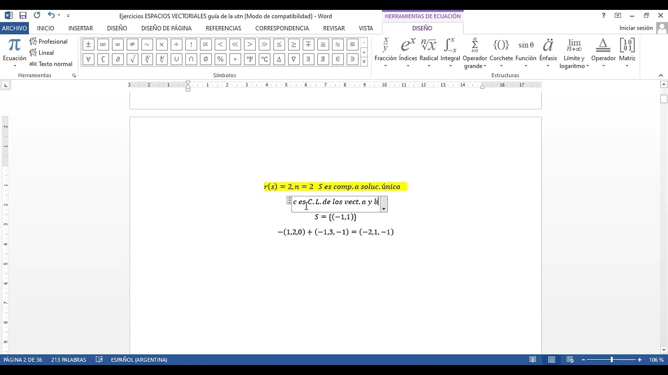Open the ARCHIVO tab

click(14, 28)
